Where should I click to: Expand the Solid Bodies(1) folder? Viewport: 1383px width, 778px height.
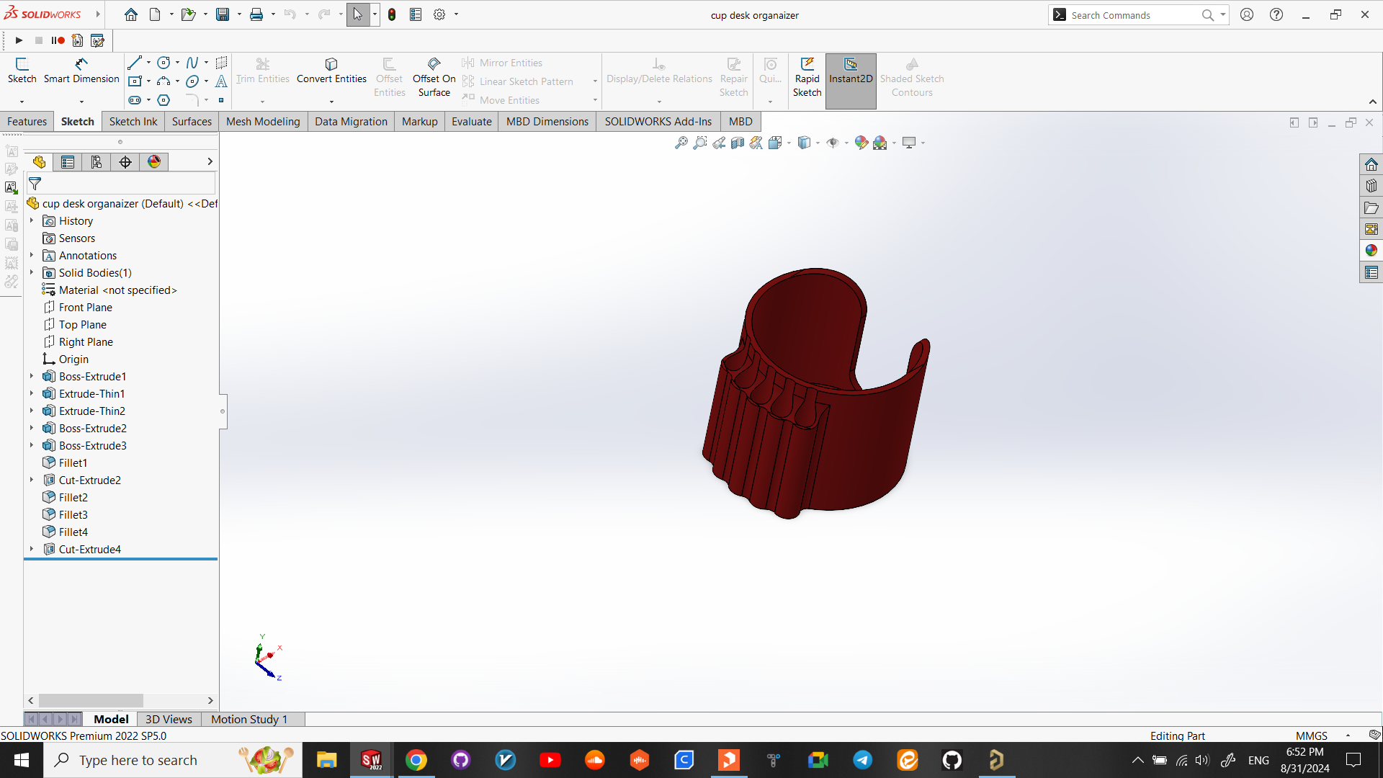[x=32, y=272]
